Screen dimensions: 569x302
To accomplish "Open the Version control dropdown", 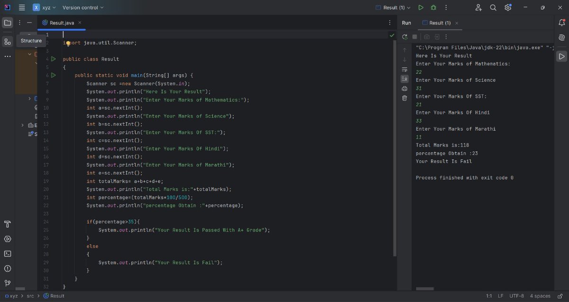I will click(83, 8).
